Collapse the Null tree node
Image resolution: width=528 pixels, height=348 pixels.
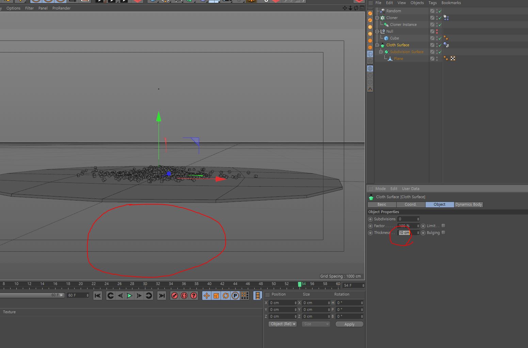377,31
